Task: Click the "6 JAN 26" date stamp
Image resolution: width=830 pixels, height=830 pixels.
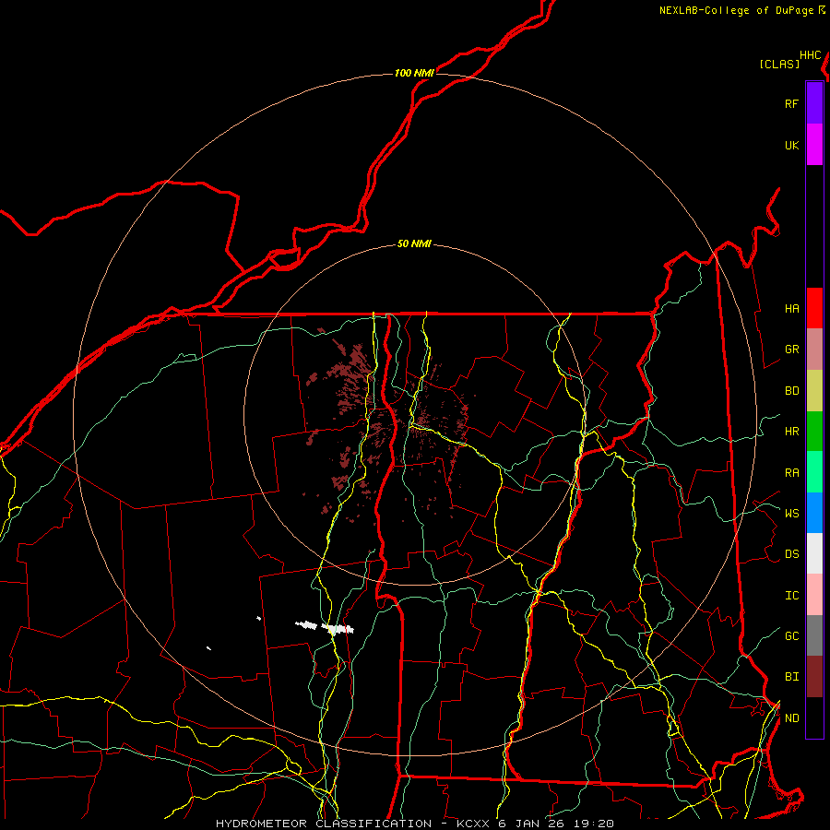Action: click(x=532, y=824)
